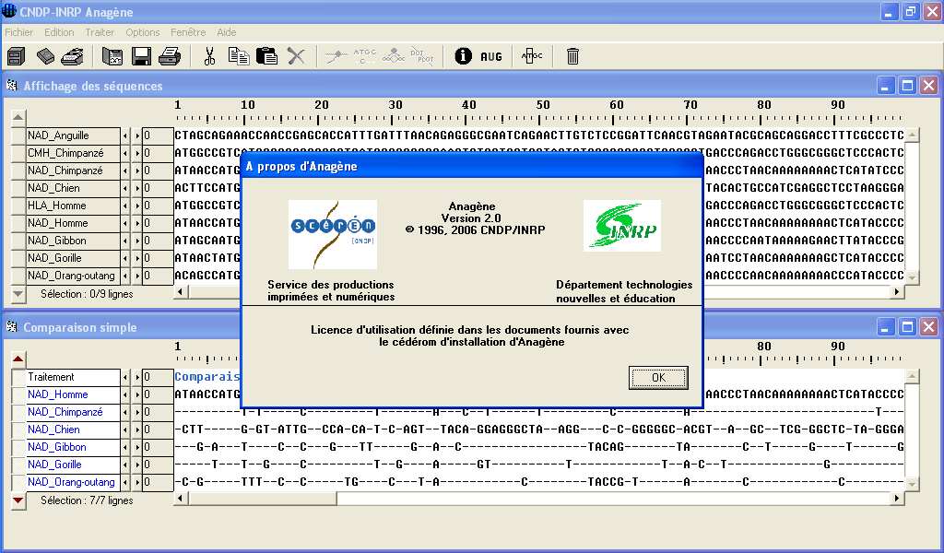Click the Affichage des séquences window icon
Viewport: 944px width, 553px height.
click(12, 86)
